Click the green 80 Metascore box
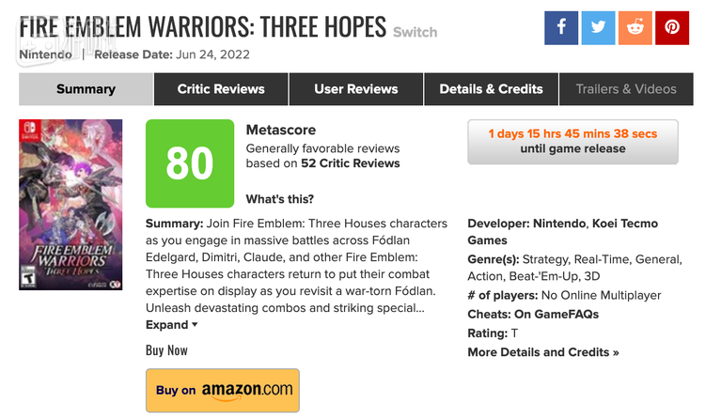Viewport: 705px width, 418px height. click(x=190, y=163)
